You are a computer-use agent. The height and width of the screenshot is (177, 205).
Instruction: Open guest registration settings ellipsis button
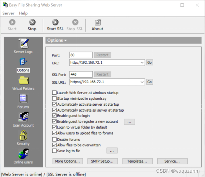130,122
